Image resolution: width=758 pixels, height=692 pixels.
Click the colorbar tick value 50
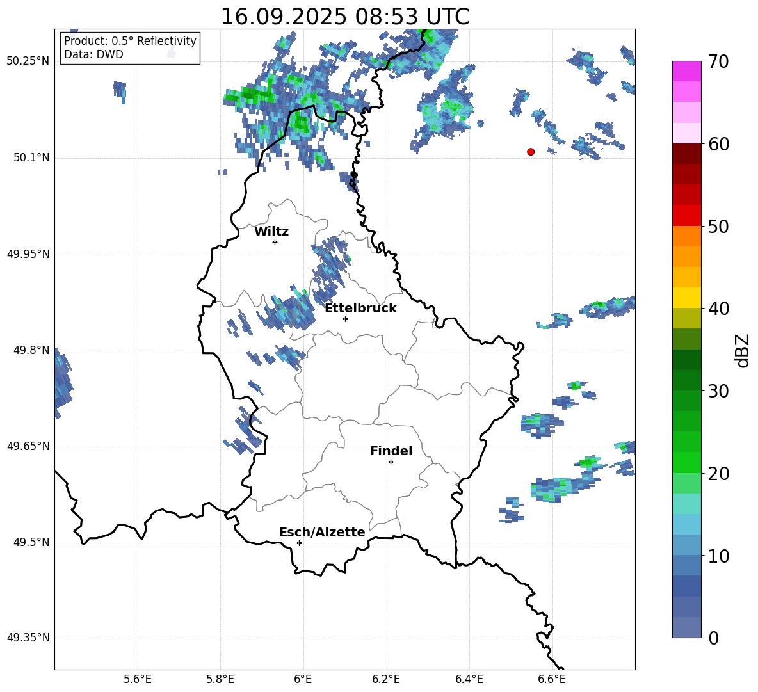click(x=718, y=227)
